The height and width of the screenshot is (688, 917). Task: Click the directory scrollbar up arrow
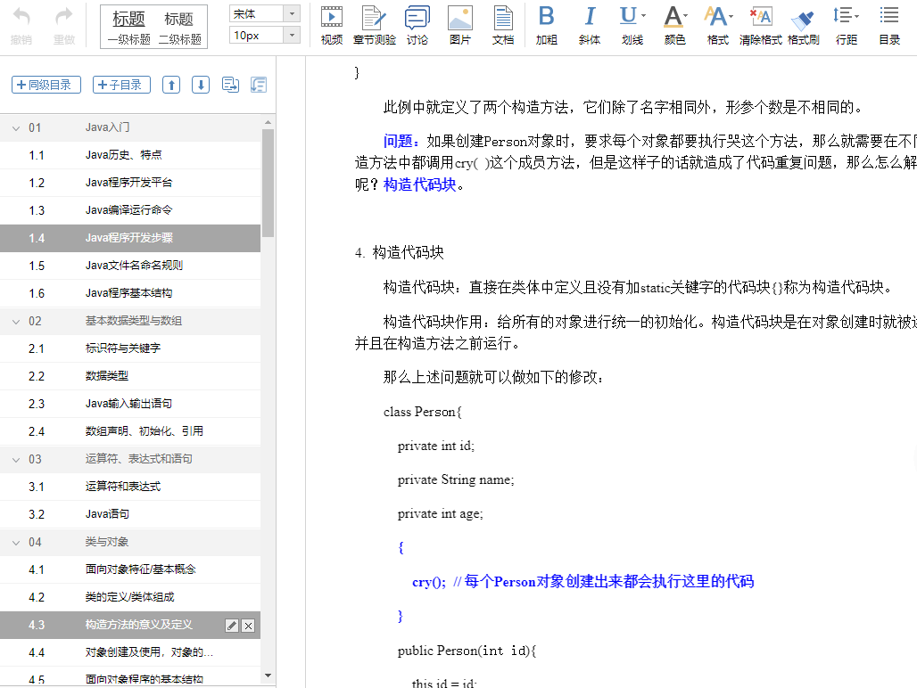click(x=268, y=122)
